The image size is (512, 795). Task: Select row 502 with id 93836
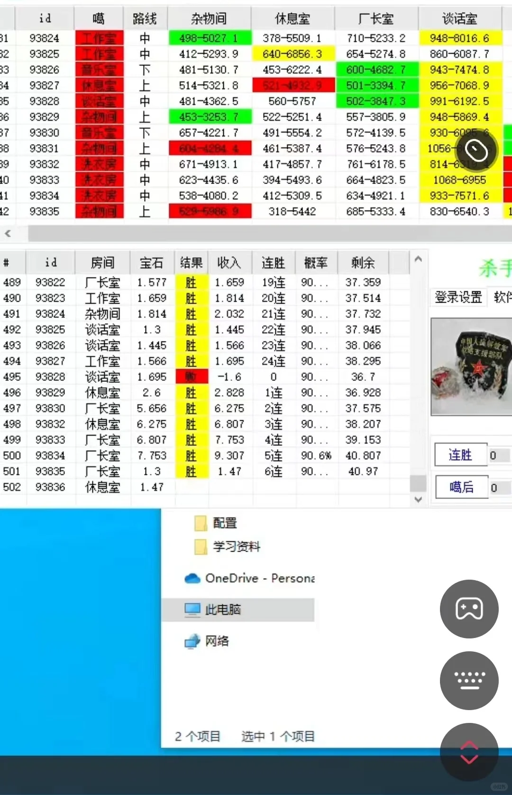(x=205, y=487)
